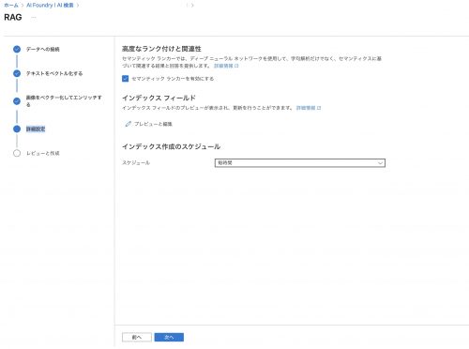
Task: Click the chevron arrow of the schedule combo box
Action: (380, 163)
